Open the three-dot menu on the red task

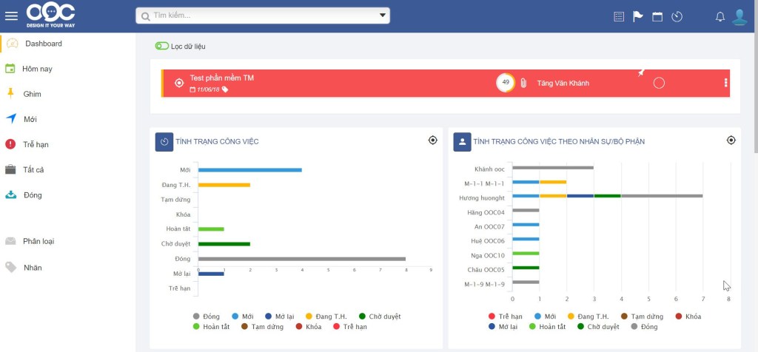[725, 83]
